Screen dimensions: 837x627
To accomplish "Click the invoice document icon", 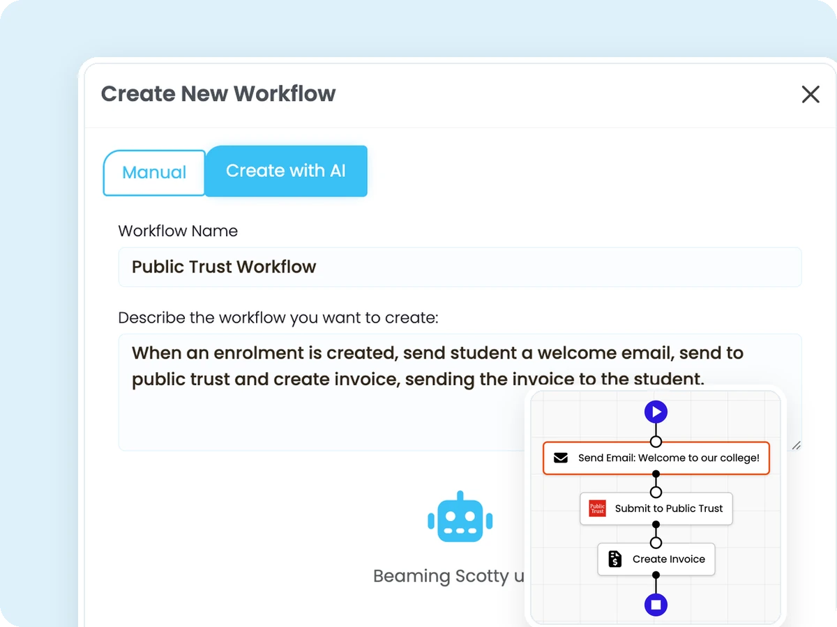I will click(x=614, y=559).
